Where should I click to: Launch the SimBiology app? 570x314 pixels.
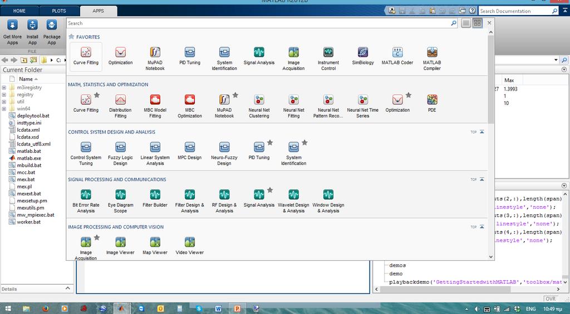[363, 57]
